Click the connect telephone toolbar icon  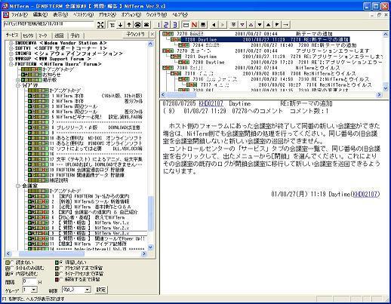[137, 25]
